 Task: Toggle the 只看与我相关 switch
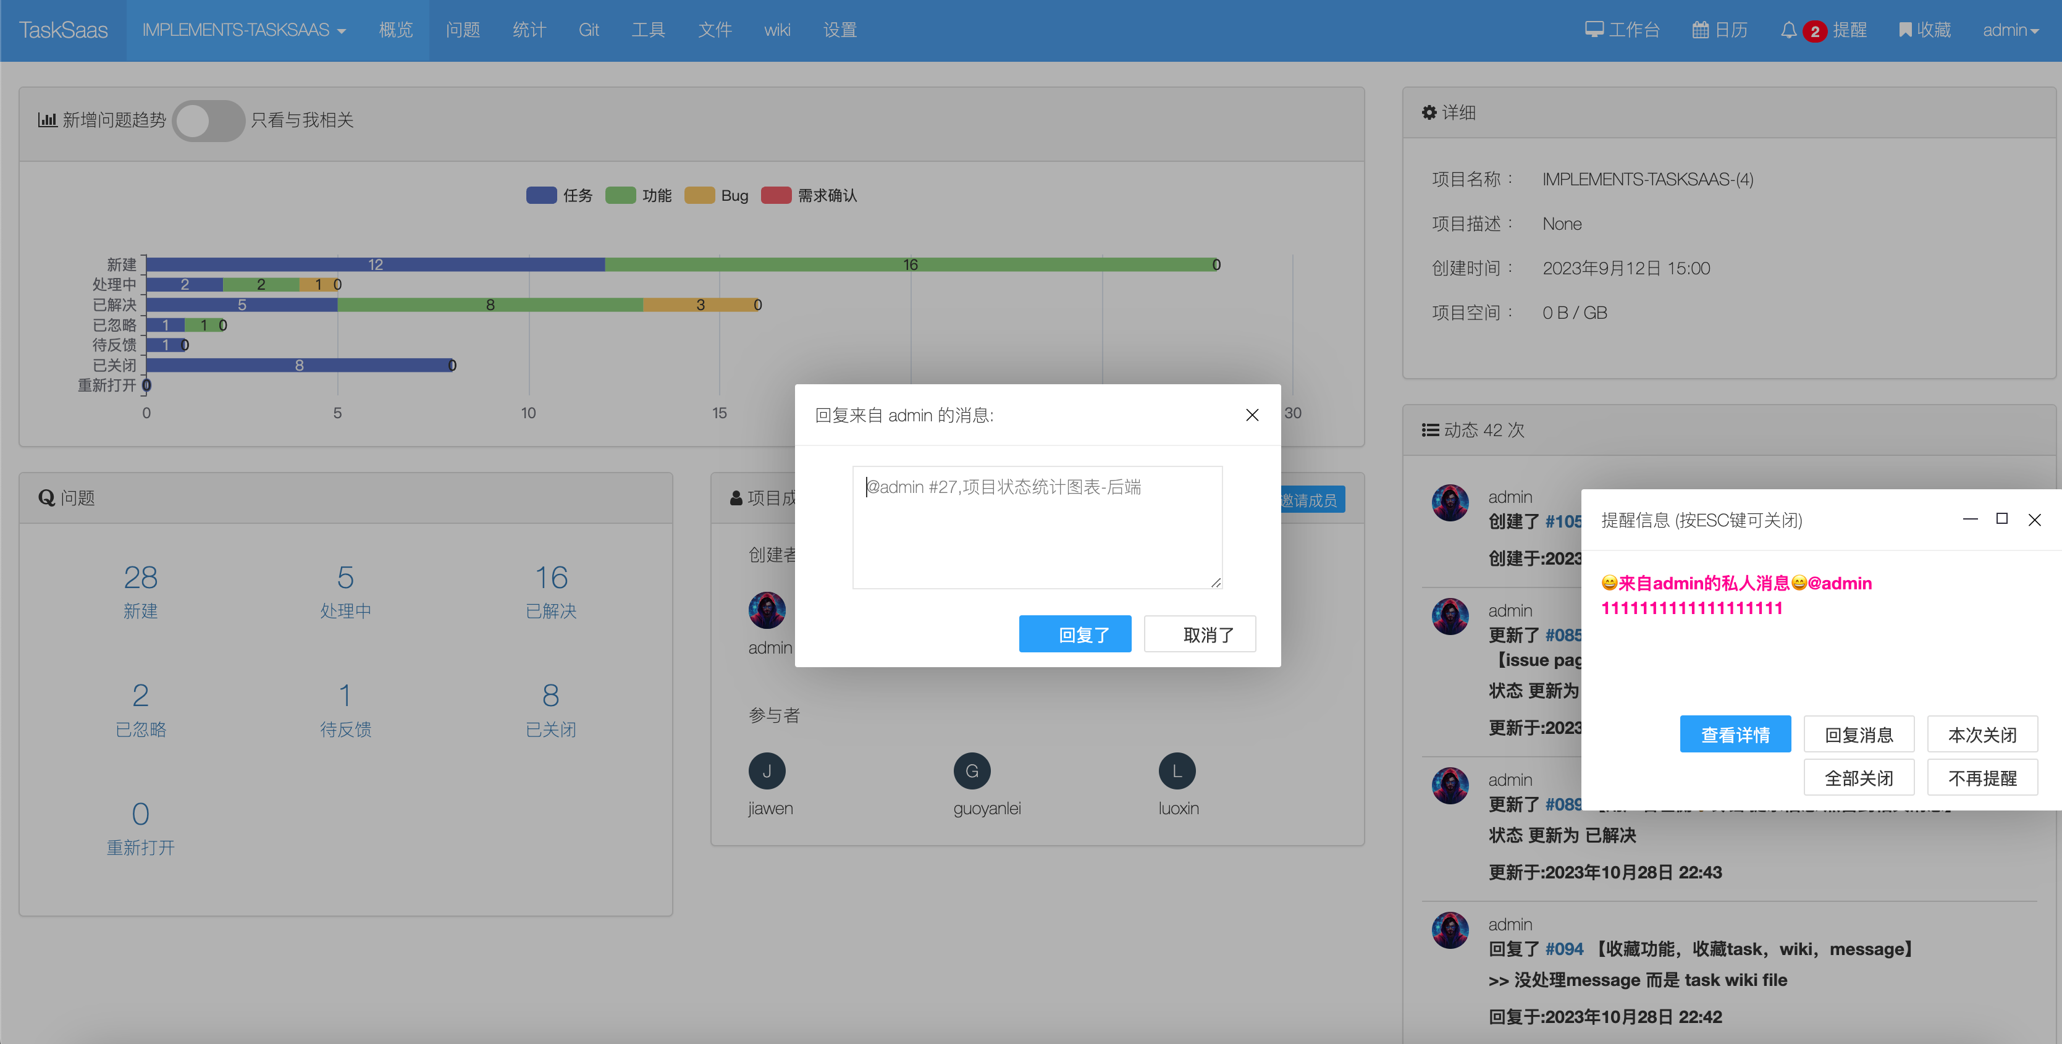coord(209,121)
